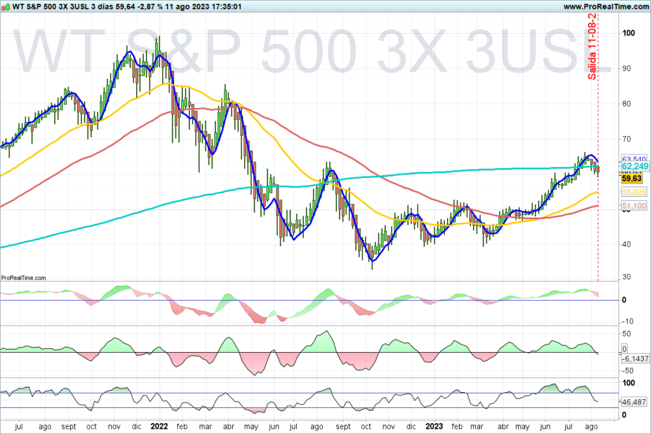Click the '3 días' timeframe in the header
This screenshot has height=434, width=651.
[102, 6]
